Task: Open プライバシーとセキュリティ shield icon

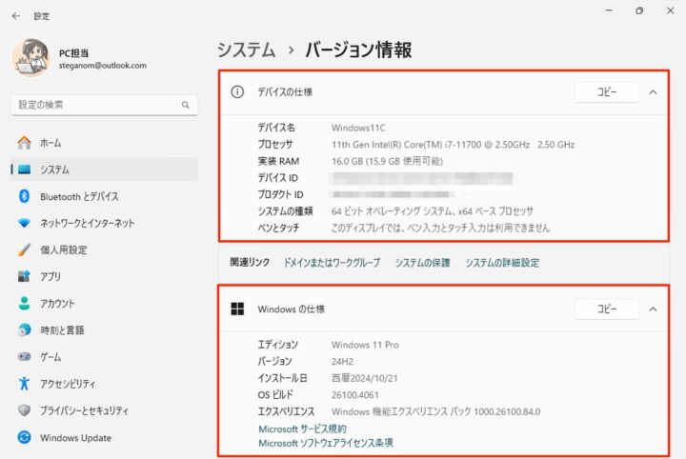Action: click(x=24, y=410)
